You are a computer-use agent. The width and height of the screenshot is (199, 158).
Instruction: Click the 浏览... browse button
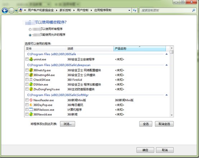click(68, 124)
